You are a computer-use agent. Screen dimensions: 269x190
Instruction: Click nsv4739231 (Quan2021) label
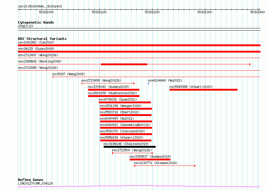tap(118, 99)
